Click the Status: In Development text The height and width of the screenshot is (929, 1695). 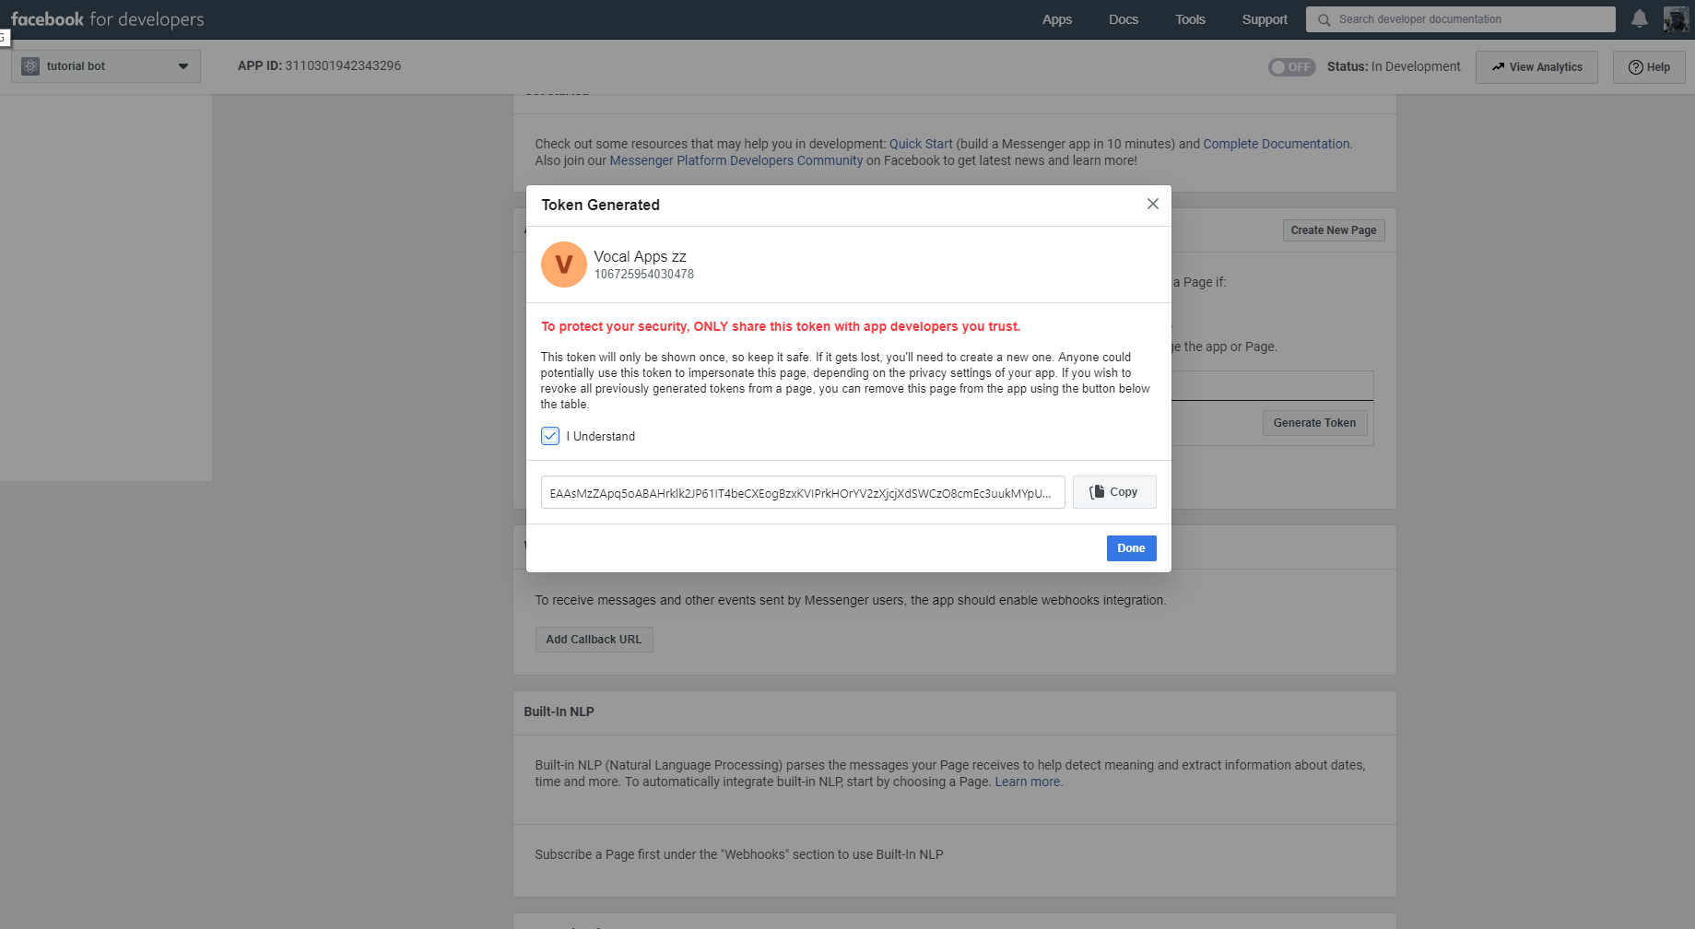pyautogui.click(x=1394, y=66)
